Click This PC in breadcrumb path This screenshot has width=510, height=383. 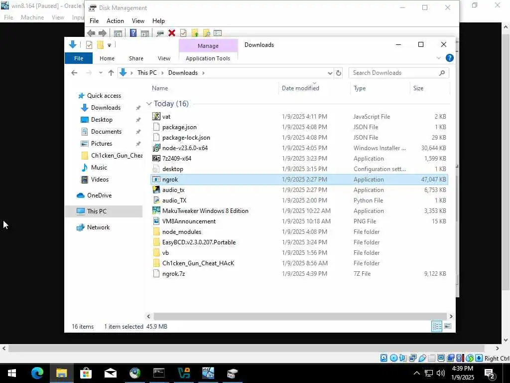147,73
